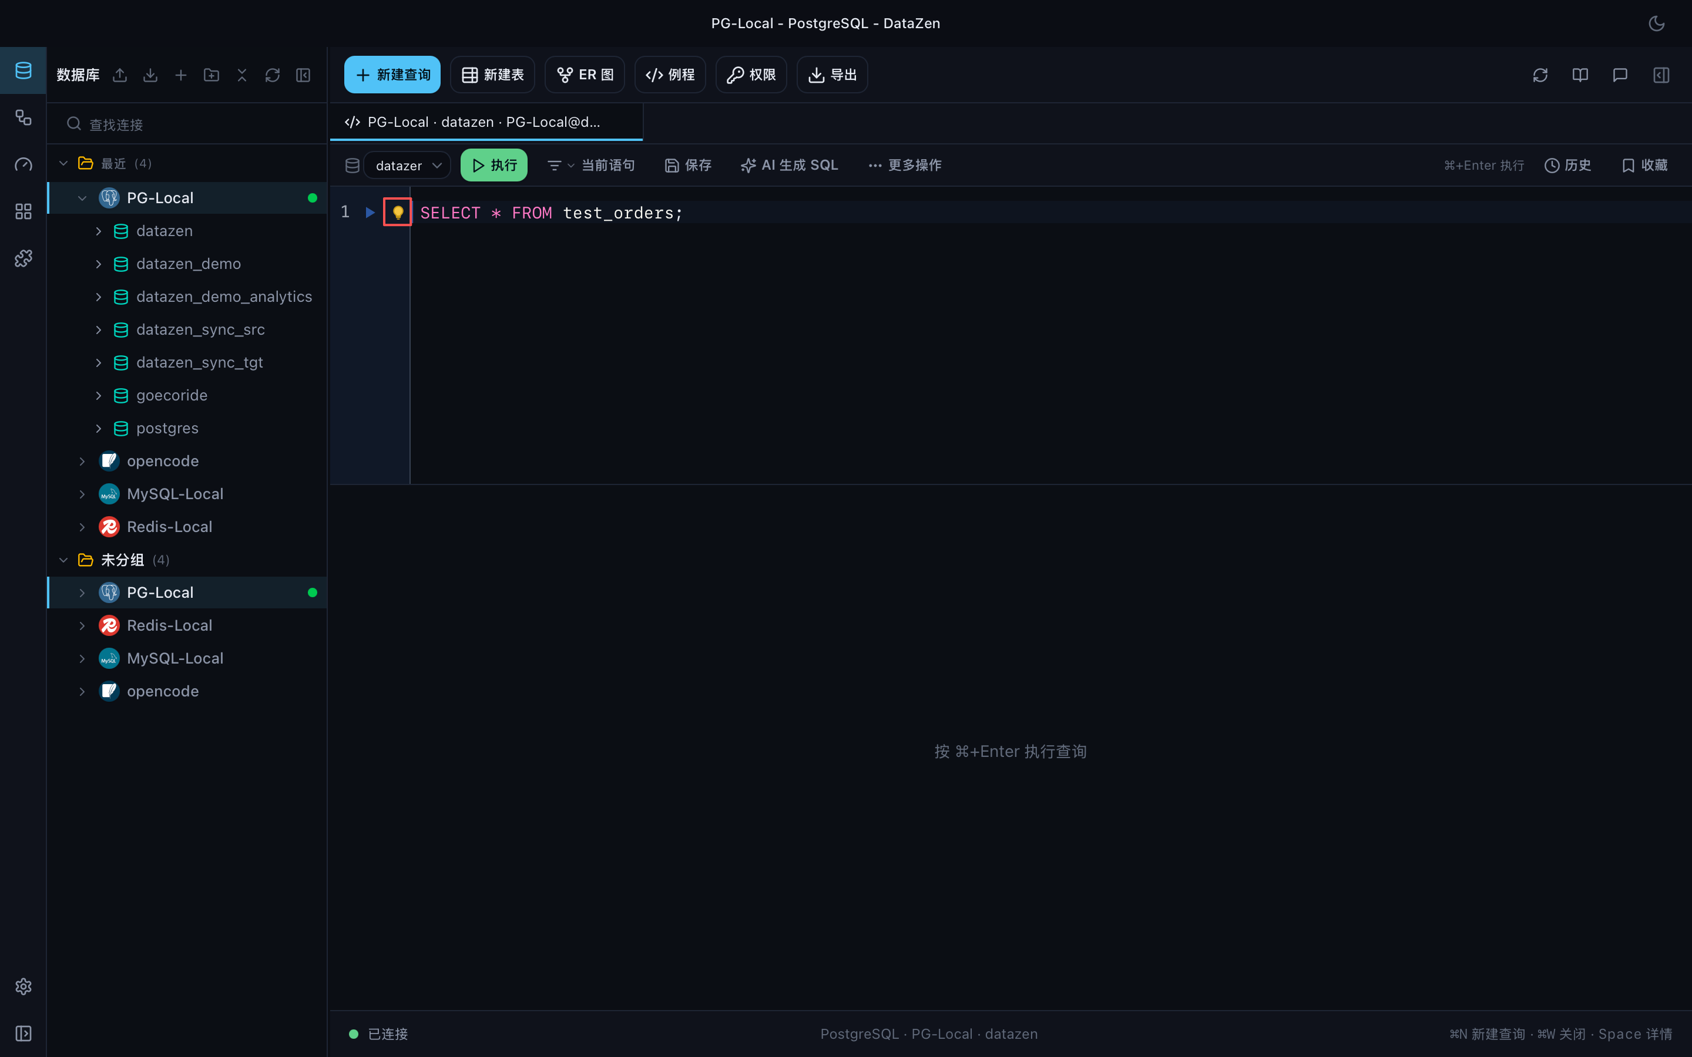Run the query with 执行
Image resolution: width=1692 pixels, height=1057 pixels.
click(493, 166)
